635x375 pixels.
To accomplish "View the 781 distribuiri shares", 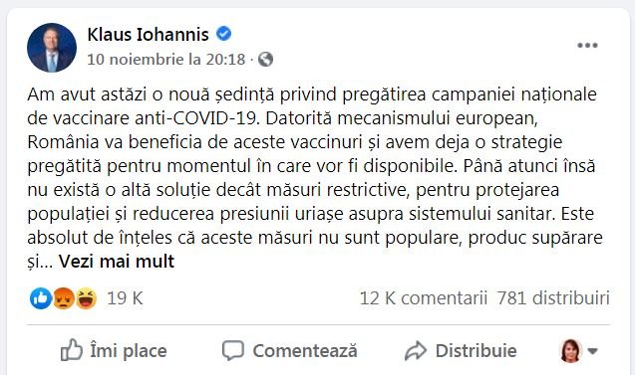I will (x=553, y=298).
